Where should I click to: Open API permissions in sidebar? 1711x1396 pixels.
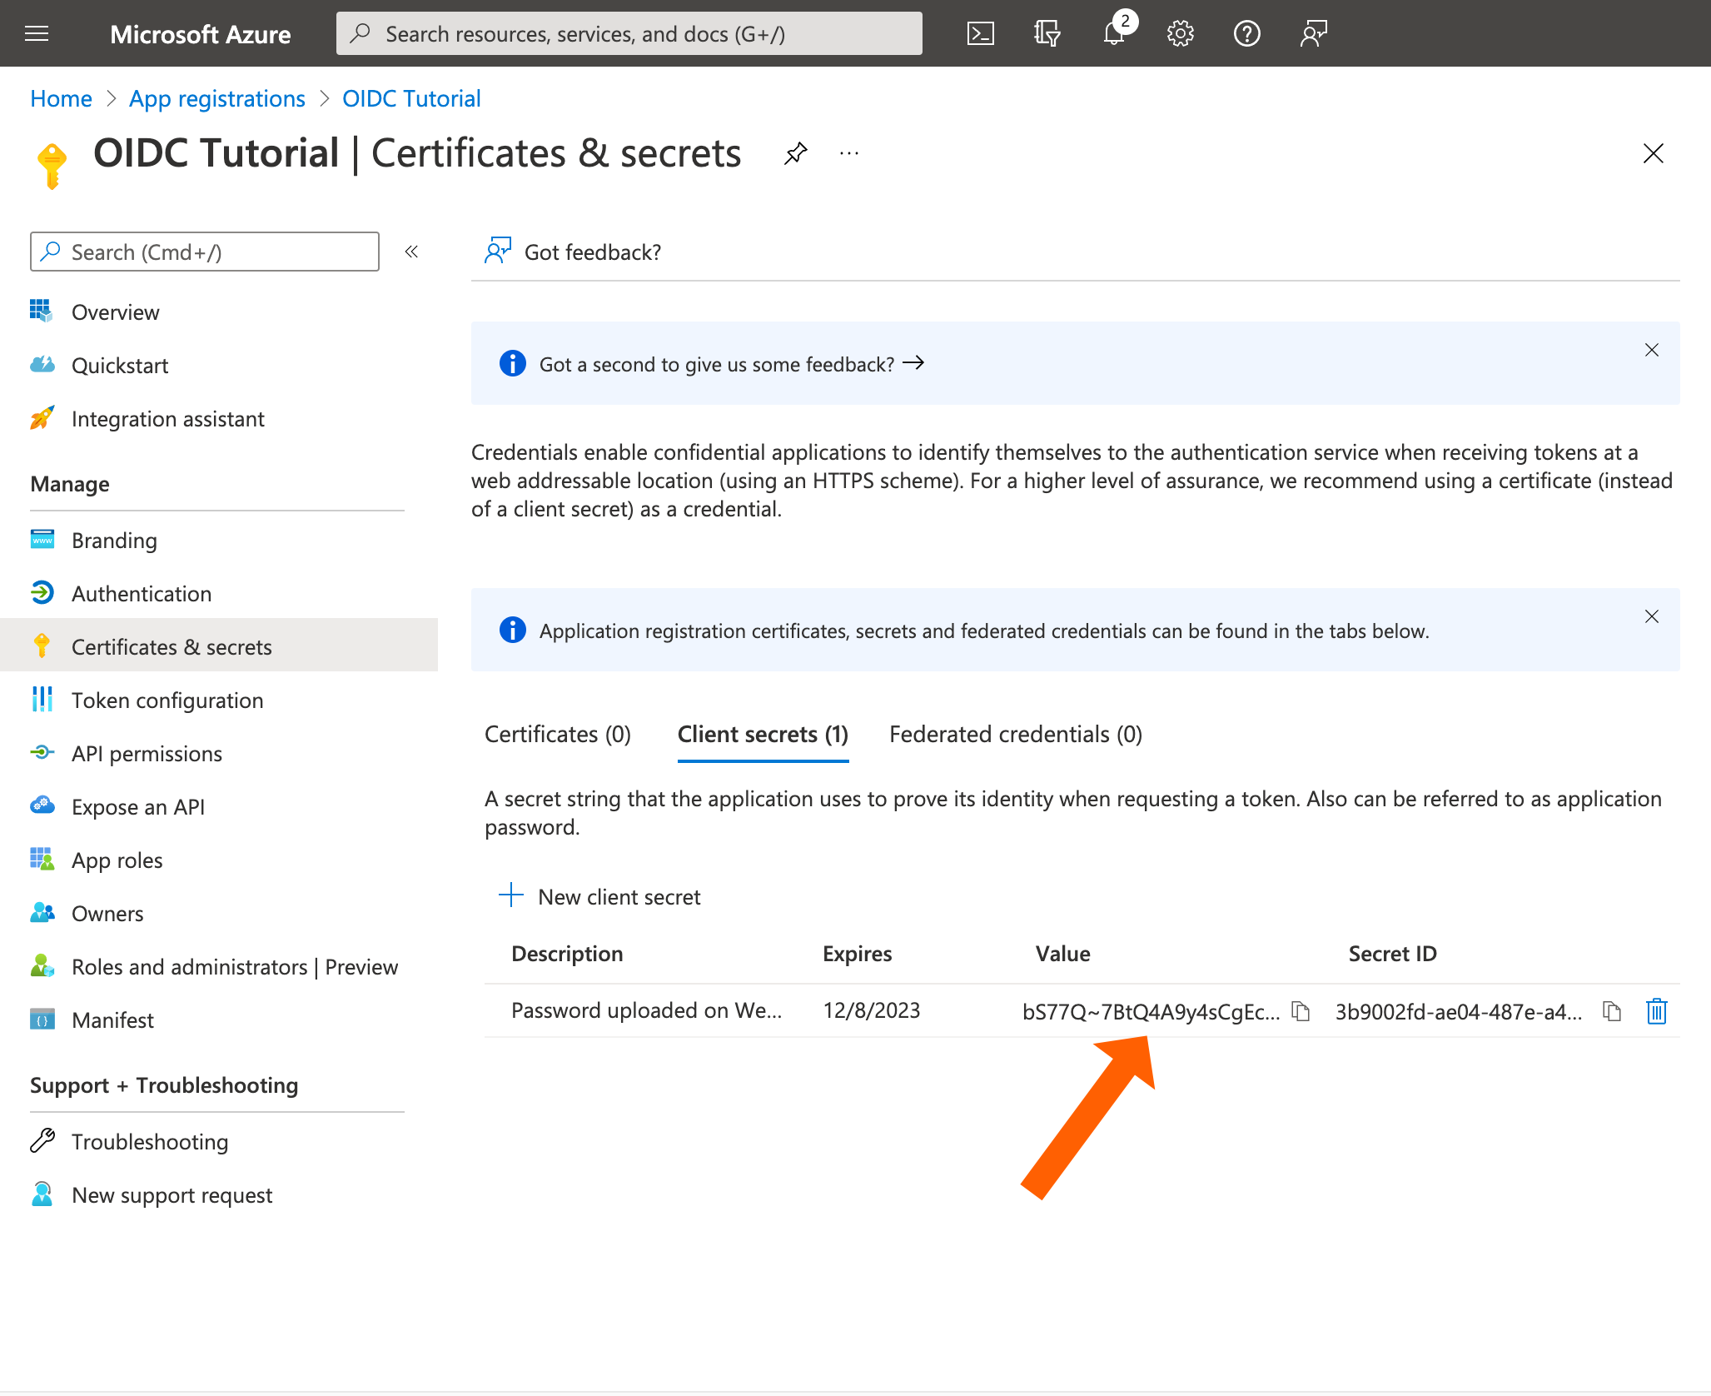pyautogui.click(x=147, y=753)
